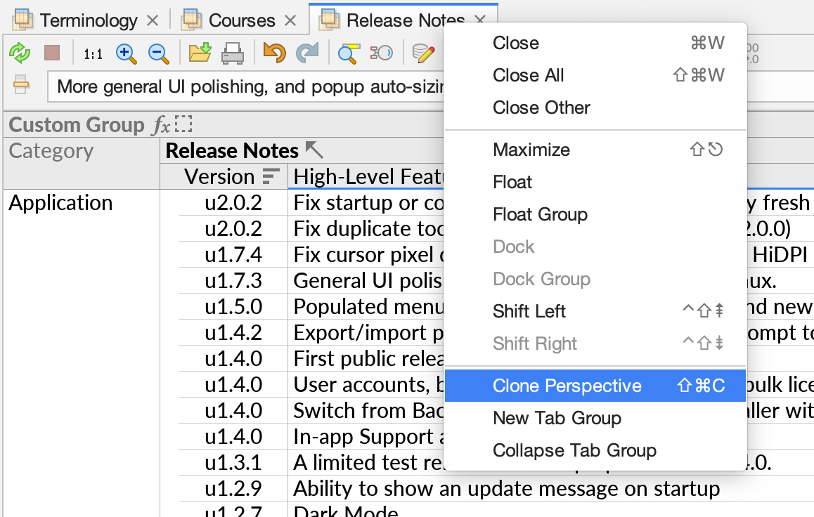Click the open-file folder icon
The image size is (814, 517).
click(x=199, y=53)
